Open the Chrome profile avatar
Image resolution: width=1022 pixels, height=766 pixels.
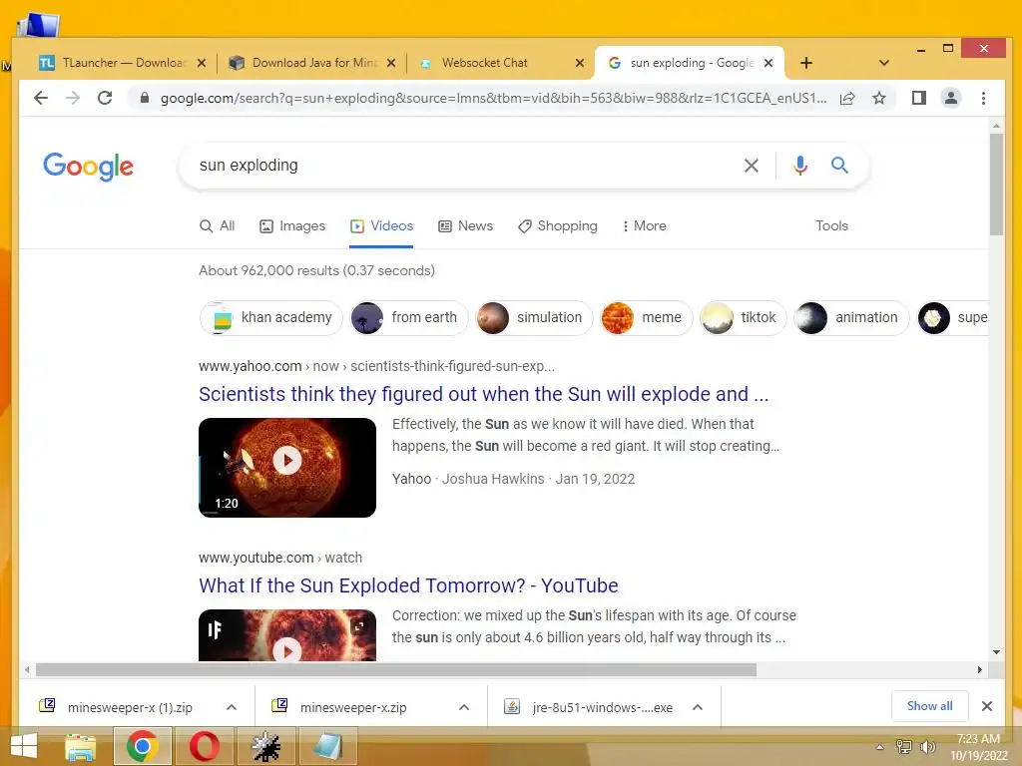[951, 99]
